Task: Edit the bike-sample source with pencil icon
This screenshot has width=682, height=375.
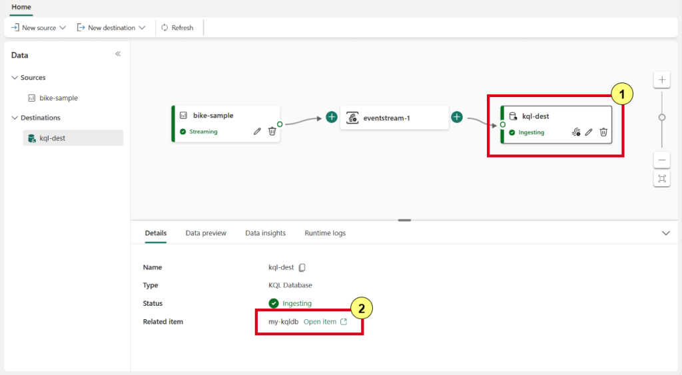Action: (257, 131)
